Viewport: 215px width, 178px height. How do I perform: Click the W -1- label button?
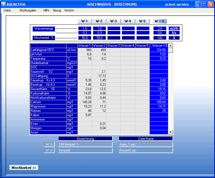click(x=49, y=144)
